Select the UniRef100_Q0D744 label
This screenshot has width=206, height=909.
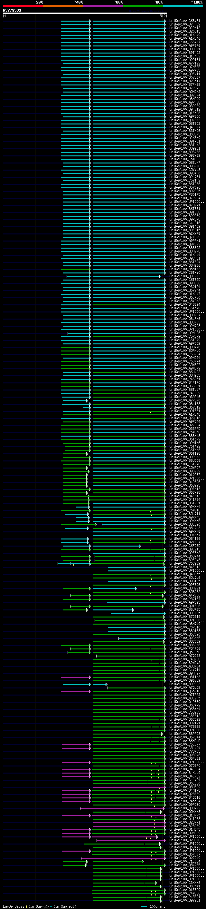click(185, 557)
